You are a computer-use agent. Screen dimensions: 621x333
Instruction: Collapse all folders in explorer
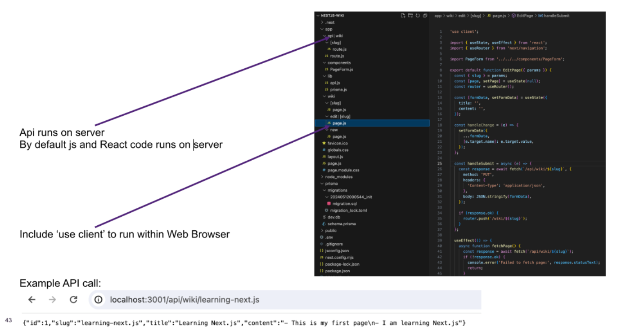(425, 16)
